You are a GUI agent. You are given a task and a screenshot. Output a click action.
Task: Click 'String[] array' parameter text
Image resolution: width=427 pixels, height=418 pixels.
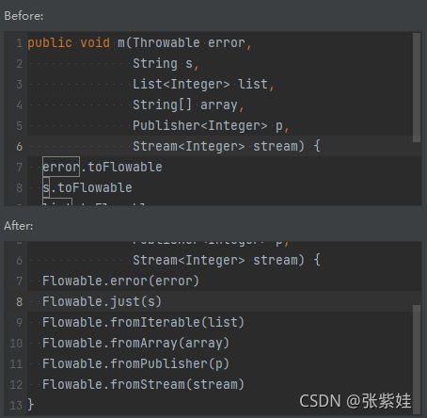coord(185,104)
